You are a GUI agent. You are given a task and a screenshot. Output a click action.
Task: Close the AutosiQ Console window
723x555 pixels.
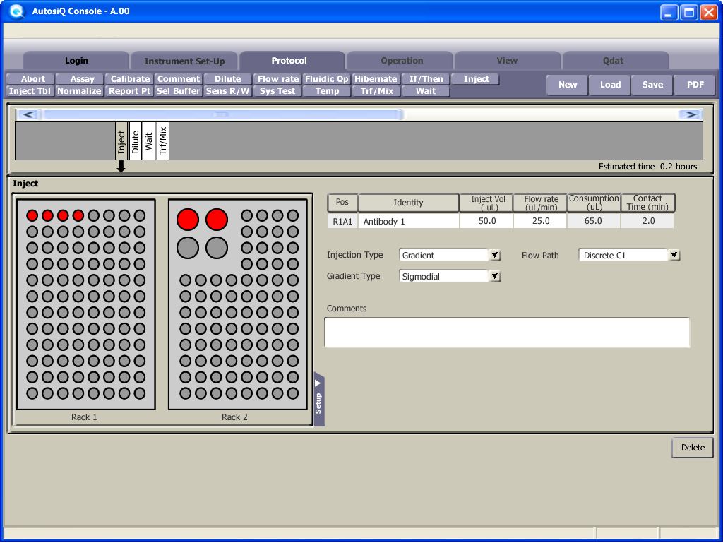pos(709,13)
